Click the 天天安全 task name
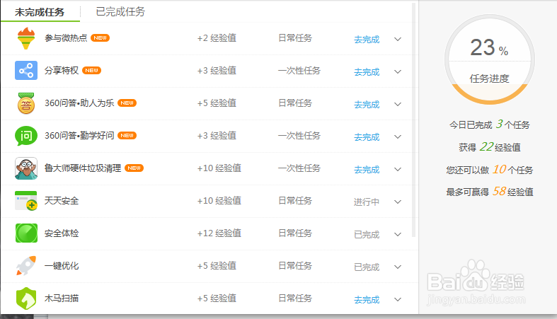Image resolution: width=557 pixels, height=319 pixels. click(62, 200)
